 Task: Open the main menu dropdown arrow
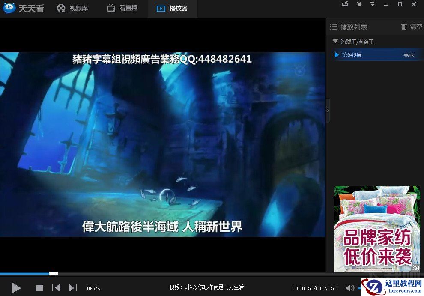tap(372, 4)
